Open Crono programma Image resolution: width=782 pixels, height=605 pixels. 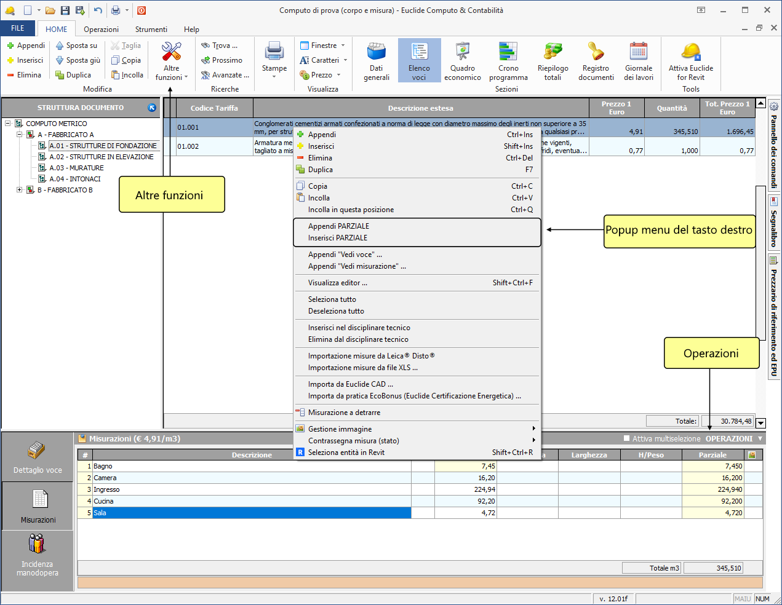coord(508,61)
